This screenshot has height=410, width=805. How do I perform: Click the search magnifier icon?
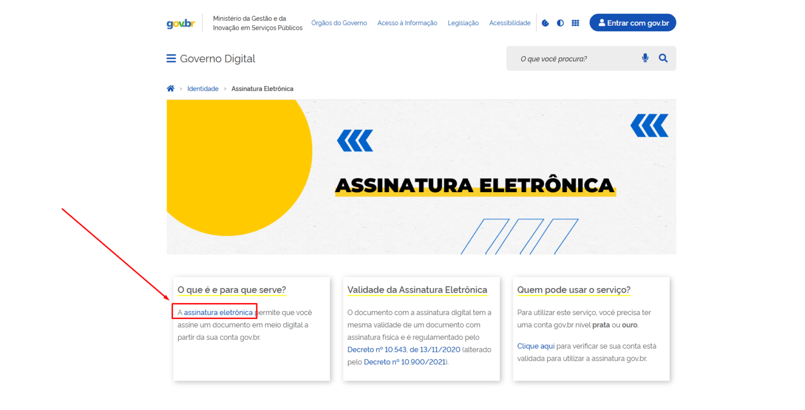663,58
